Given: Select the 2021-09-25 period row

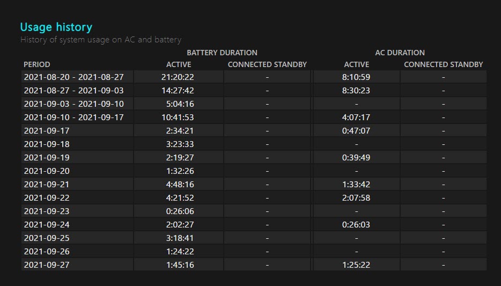Looking at the screenshot, I should (x=254, y=238).
